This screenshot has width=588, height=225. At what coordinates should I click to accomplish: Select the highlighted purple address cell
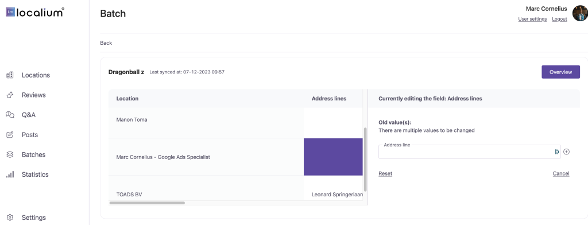click(x=333, y=157)
